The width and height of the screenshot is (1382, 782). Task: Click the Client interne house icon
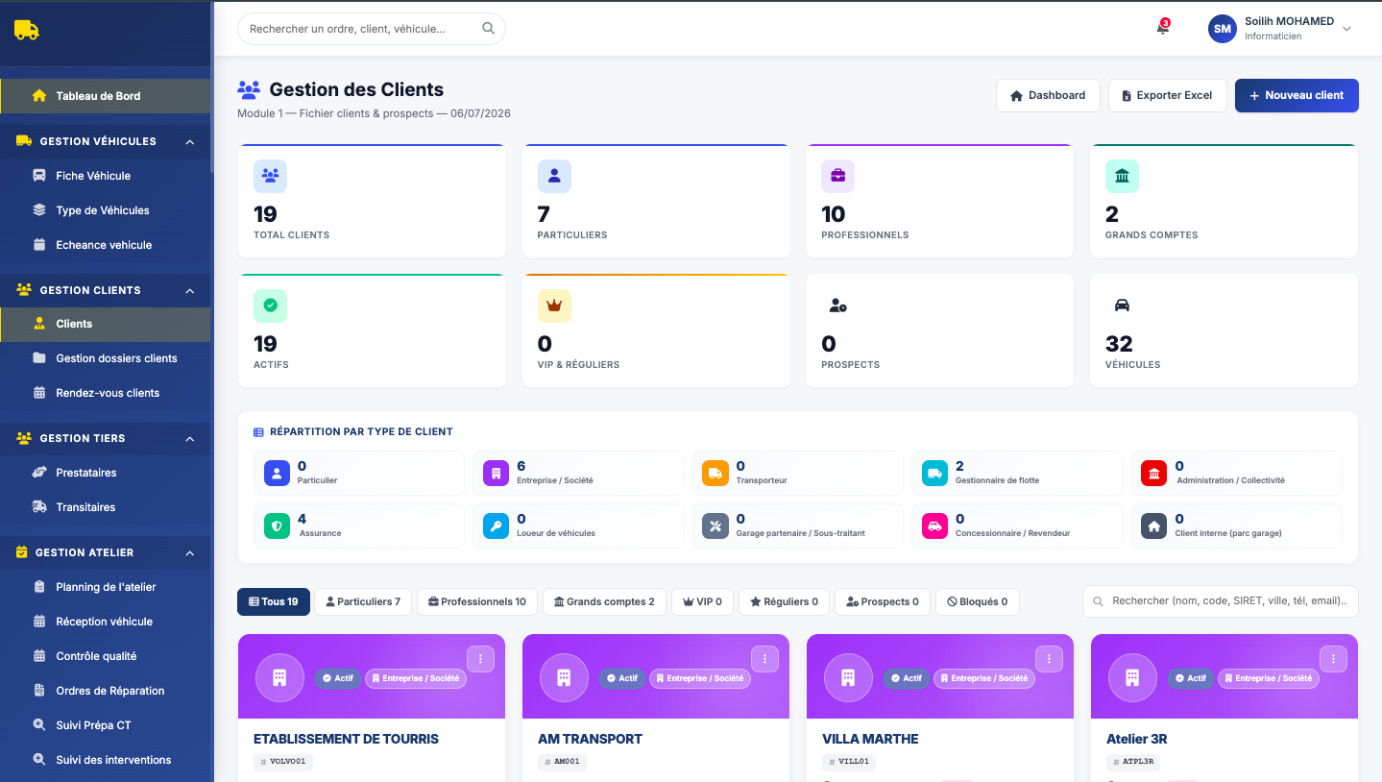1154,525
